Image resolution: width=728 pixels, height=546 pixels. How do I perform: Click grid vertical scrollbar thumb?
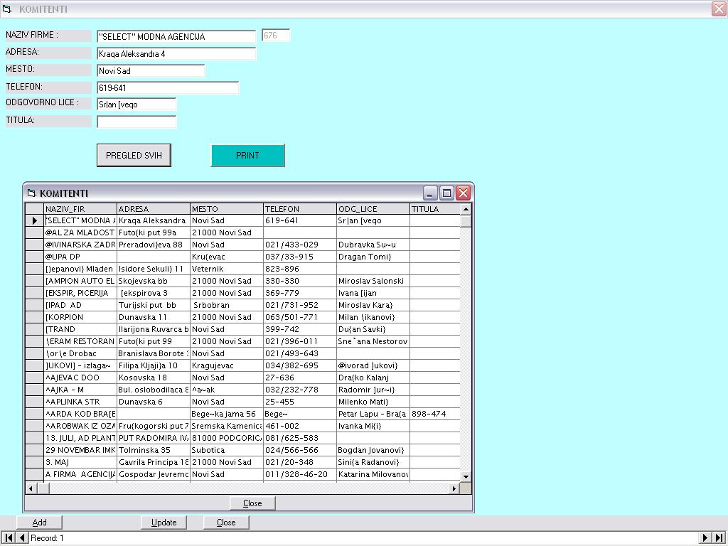[x=466, y=222]
